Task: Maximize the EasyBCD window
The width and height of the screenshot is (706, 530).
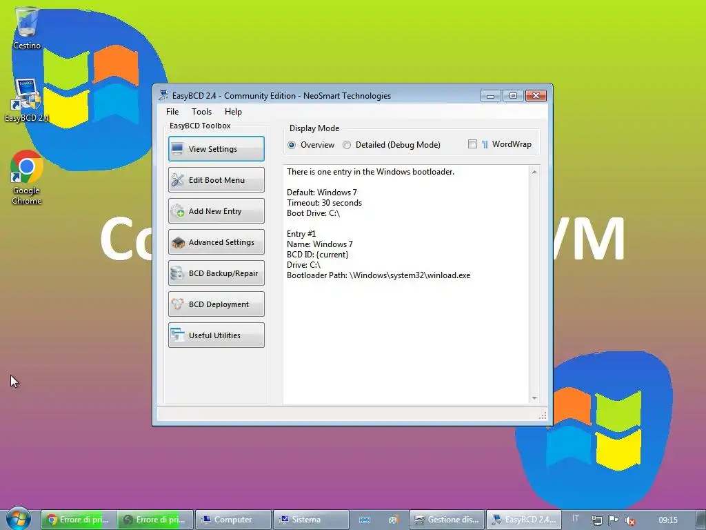Action: (x=513, y=95)
